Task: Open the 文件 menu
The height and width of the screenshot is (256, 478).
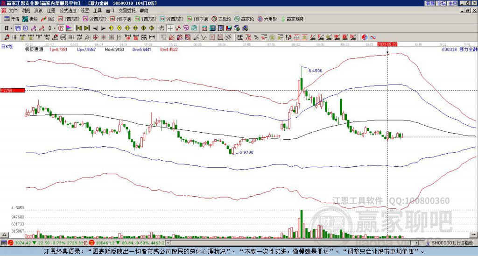Action: pos(13,11)
